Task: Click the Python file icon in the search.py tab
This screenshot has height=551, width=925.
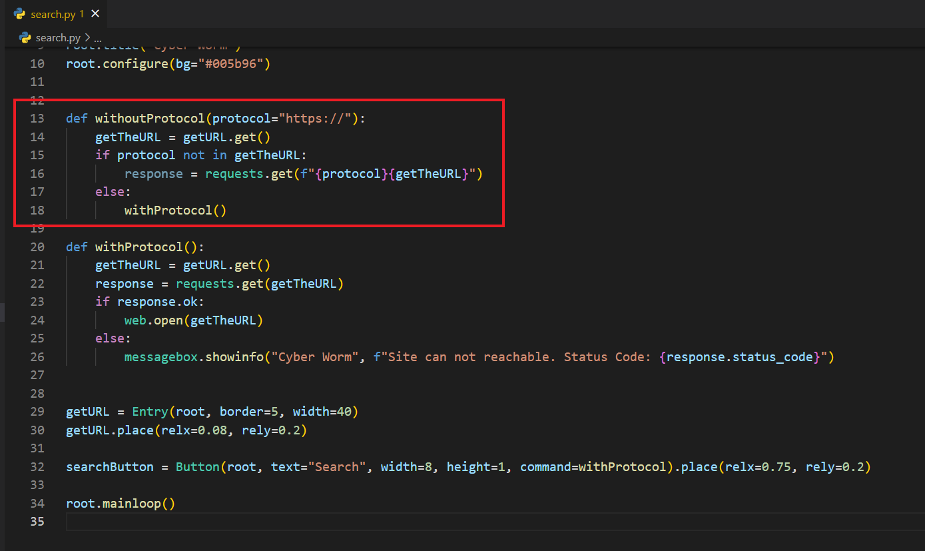Action: point(19,14)
